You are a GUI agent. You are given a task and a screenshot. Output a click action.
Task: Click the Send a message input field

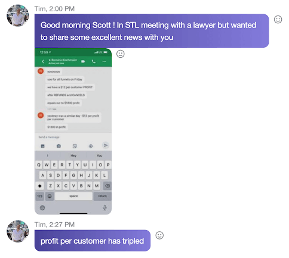[x=73, y=137]
